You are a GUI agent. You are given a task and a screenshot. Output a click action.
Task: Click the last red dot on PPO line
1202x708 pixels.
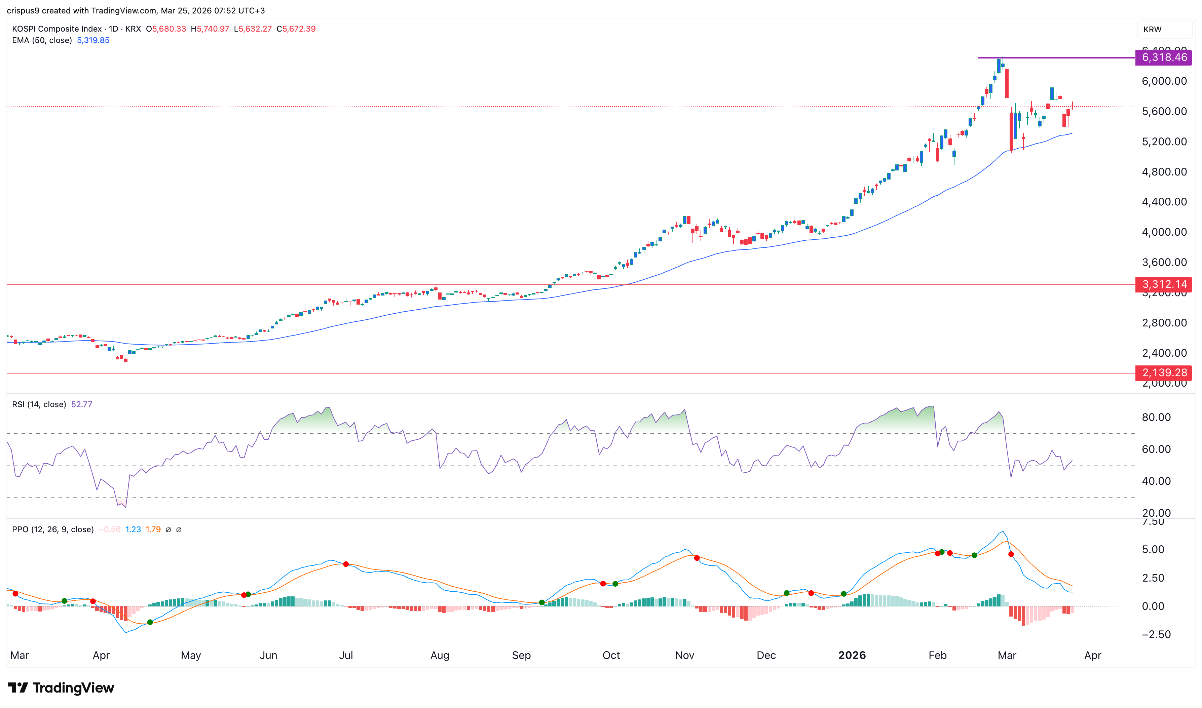coord(1011,554)
